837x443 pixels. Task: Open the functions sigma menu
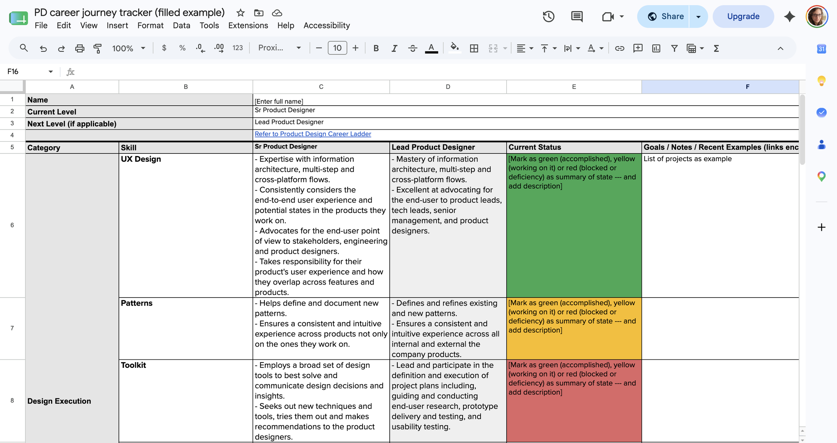(716, 48)
